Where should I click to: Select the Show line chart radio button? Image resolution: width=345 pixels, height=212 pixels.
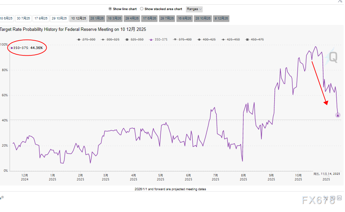[x=110, y=9]
